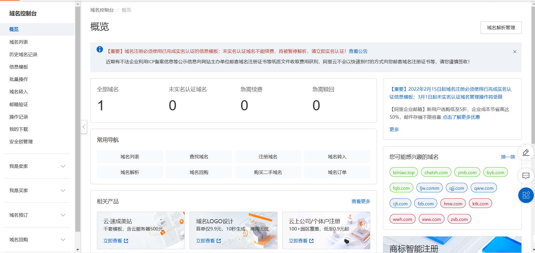This screenshot has height=253, width=535.
Task: Close the important notice banner
Action: point(515,52)
